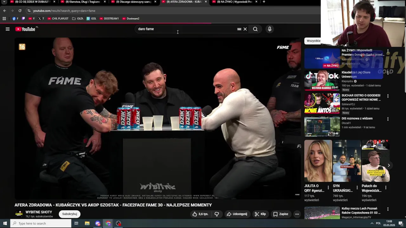Open the GOL bookmark

click(x=91, y=19)
